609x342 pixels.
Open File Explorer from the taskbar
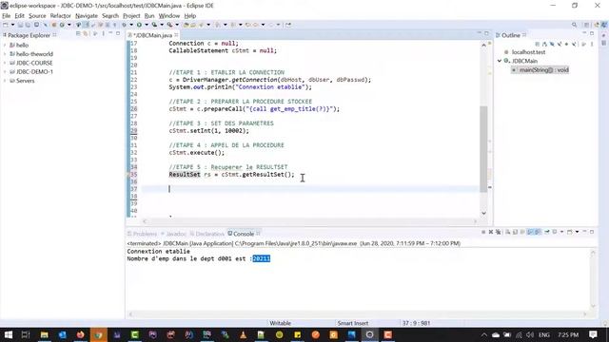pos(45,334)
